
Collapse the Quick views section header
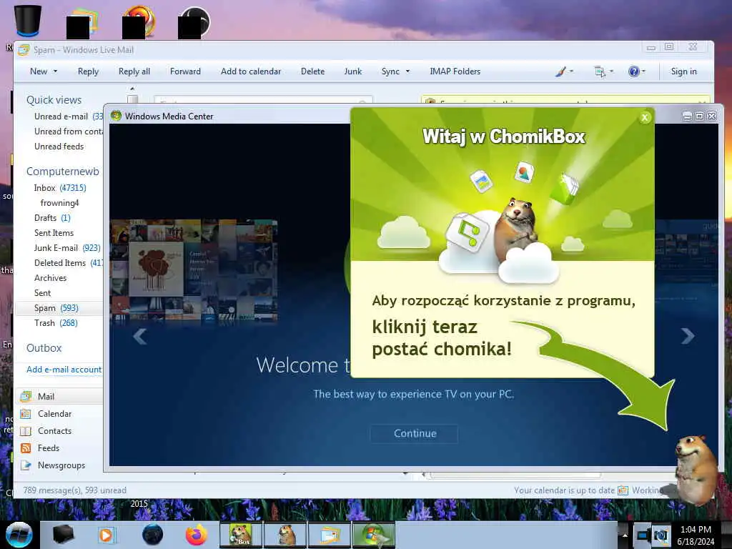click(x=54, y=100)
